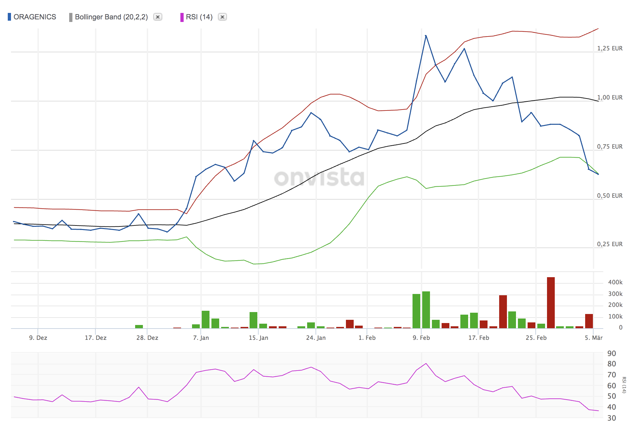
Task: Click the '28. Dez' date axis label
Action: (147, 338)
